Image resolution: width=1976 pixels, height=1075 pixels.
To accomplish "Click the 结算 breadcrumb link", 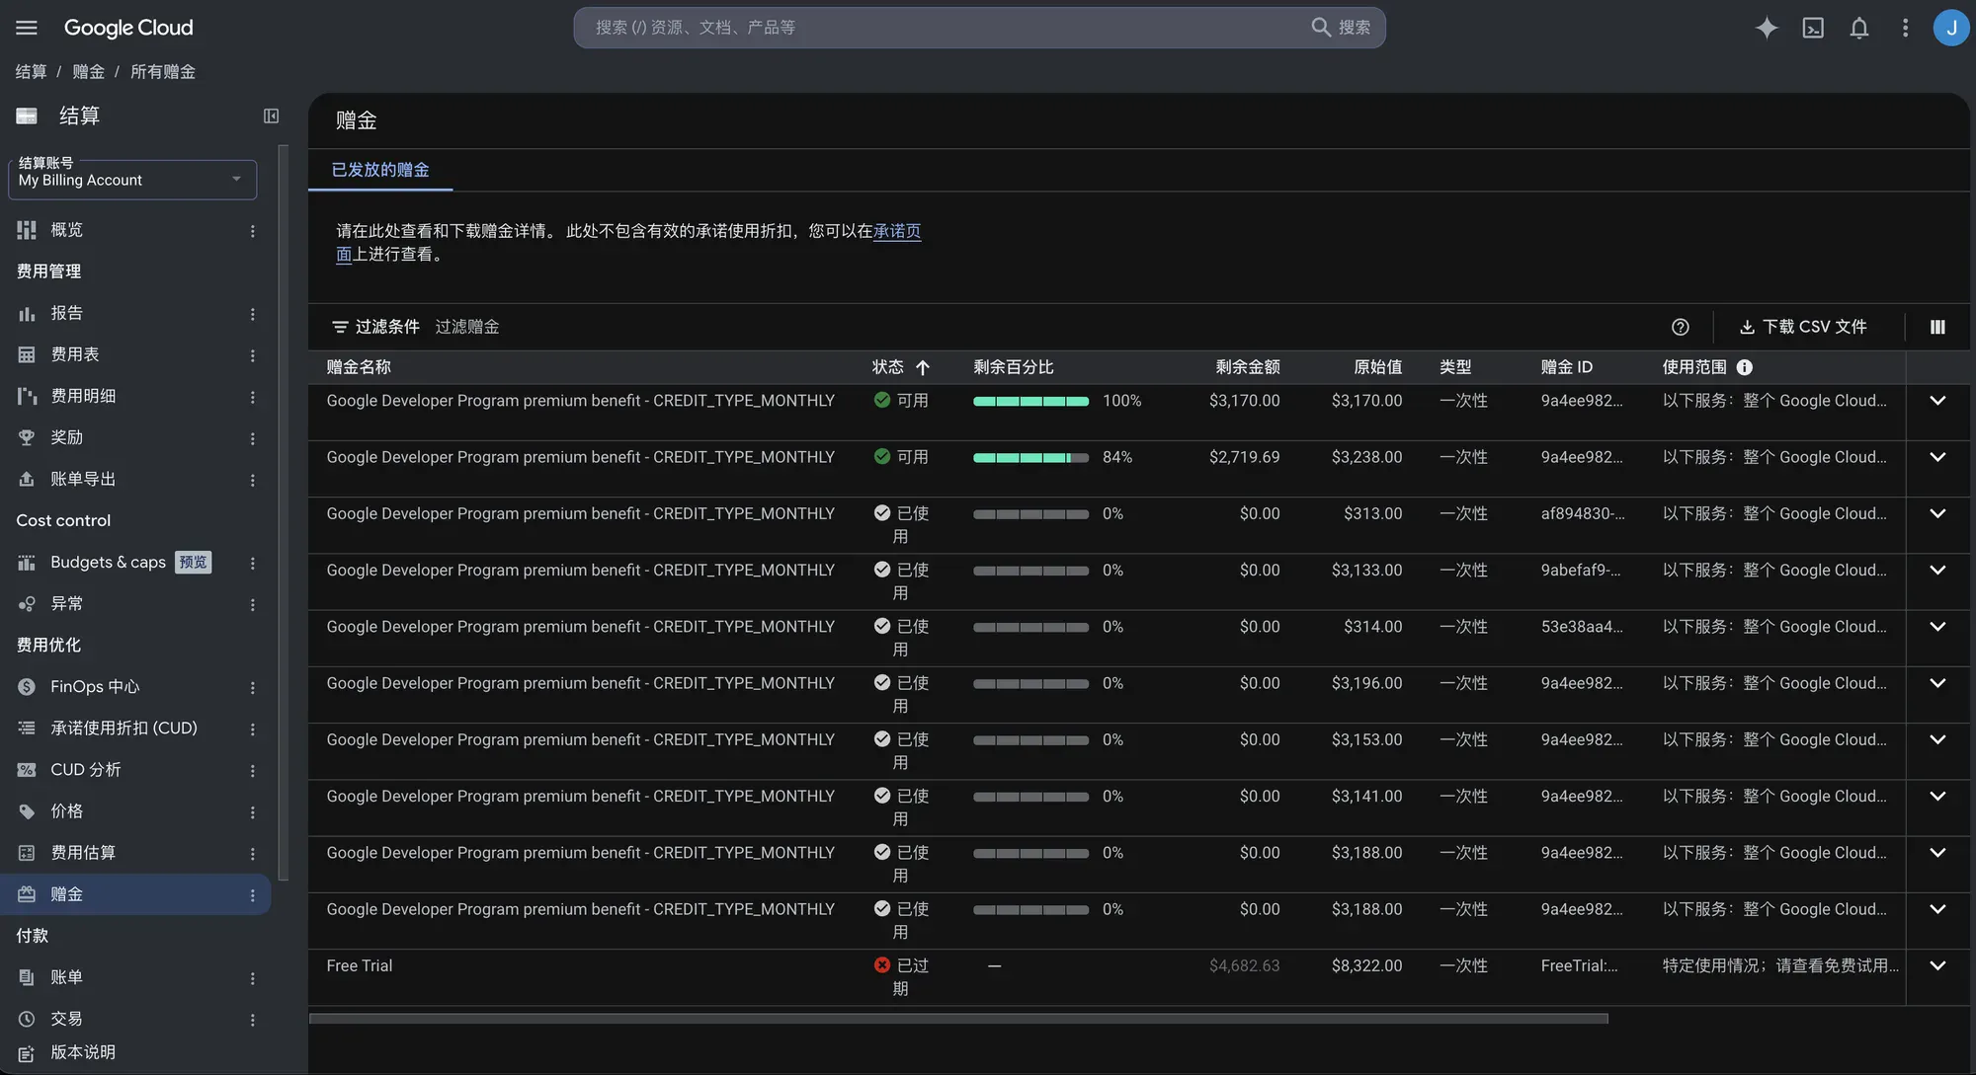I will click(x=31, y=72).
